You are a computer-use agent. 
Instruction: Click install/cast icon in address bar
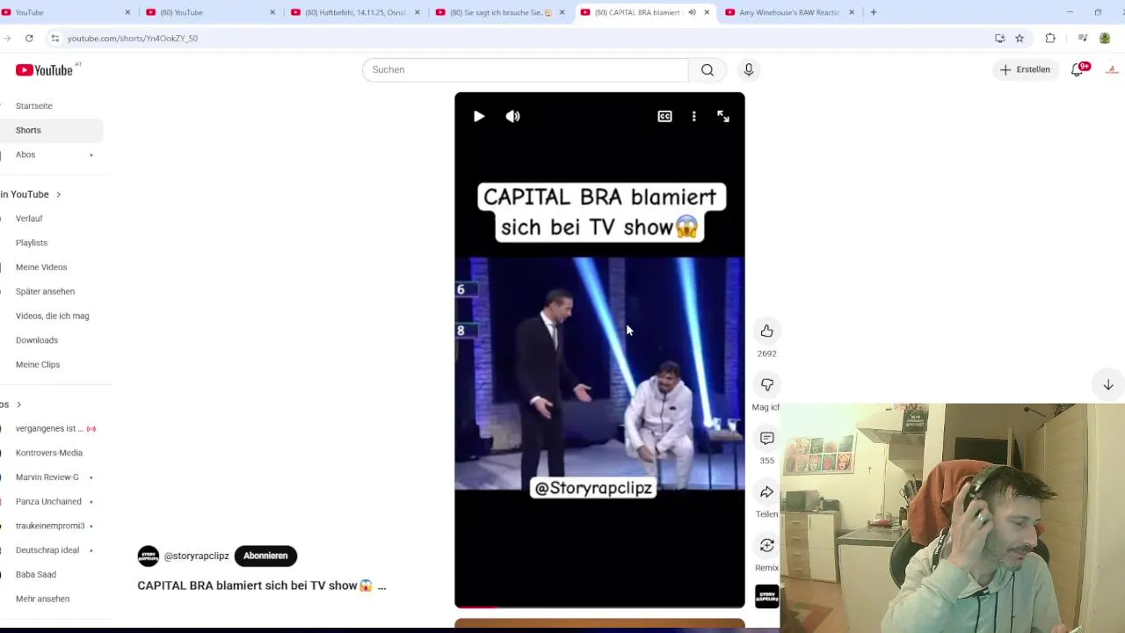tap(999, 39)
